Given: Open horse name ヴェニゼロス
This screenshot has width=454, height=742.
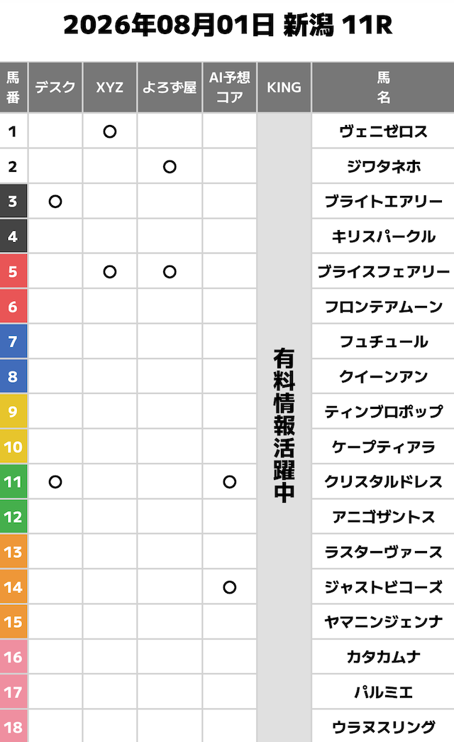Looking at the screenshot, I should 383,131.
